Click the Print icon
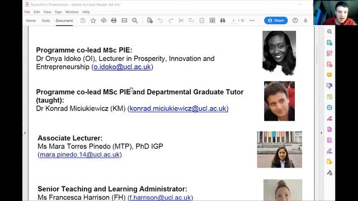This screenshot has width=358, height=201. point(114,21)
